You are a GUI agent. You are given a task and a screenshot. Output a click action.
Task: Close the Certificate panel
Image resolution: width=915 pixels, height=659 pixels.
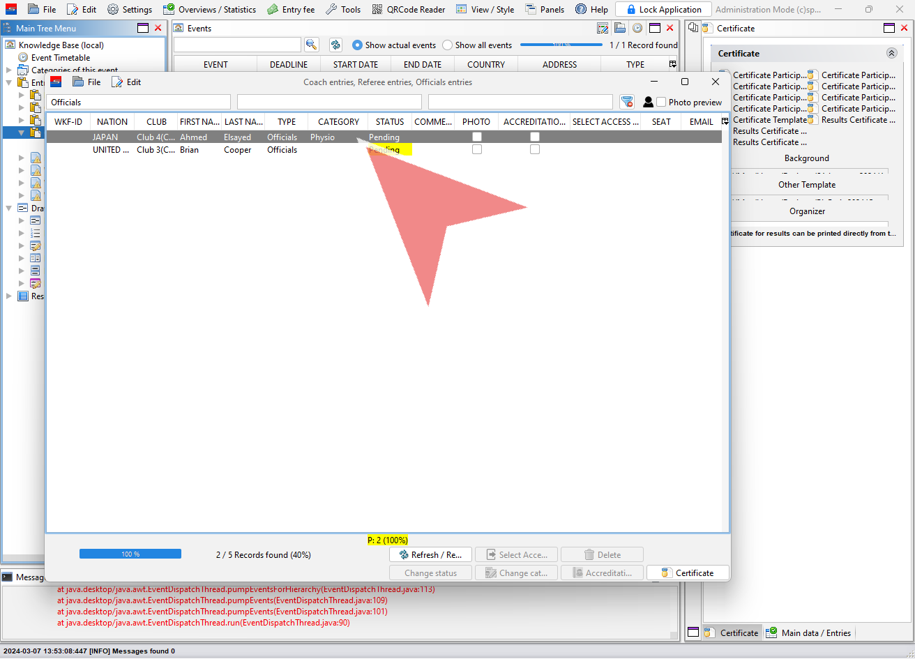tap(905, 28)
